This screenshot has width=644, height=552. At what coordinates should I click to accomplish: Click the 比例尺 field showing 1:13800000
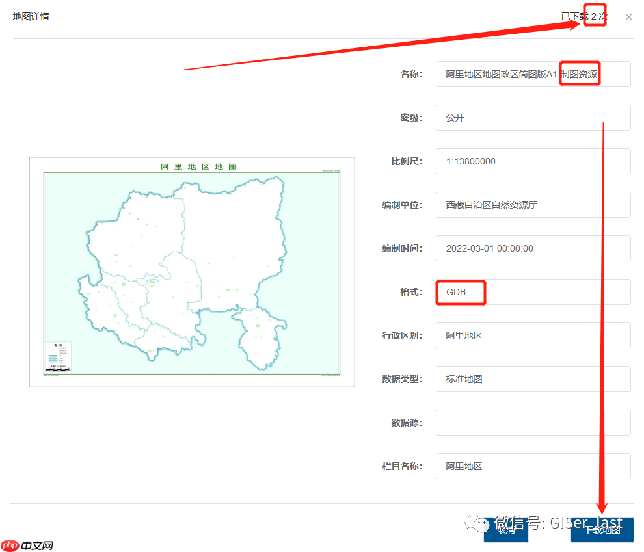tap(533, 161)
